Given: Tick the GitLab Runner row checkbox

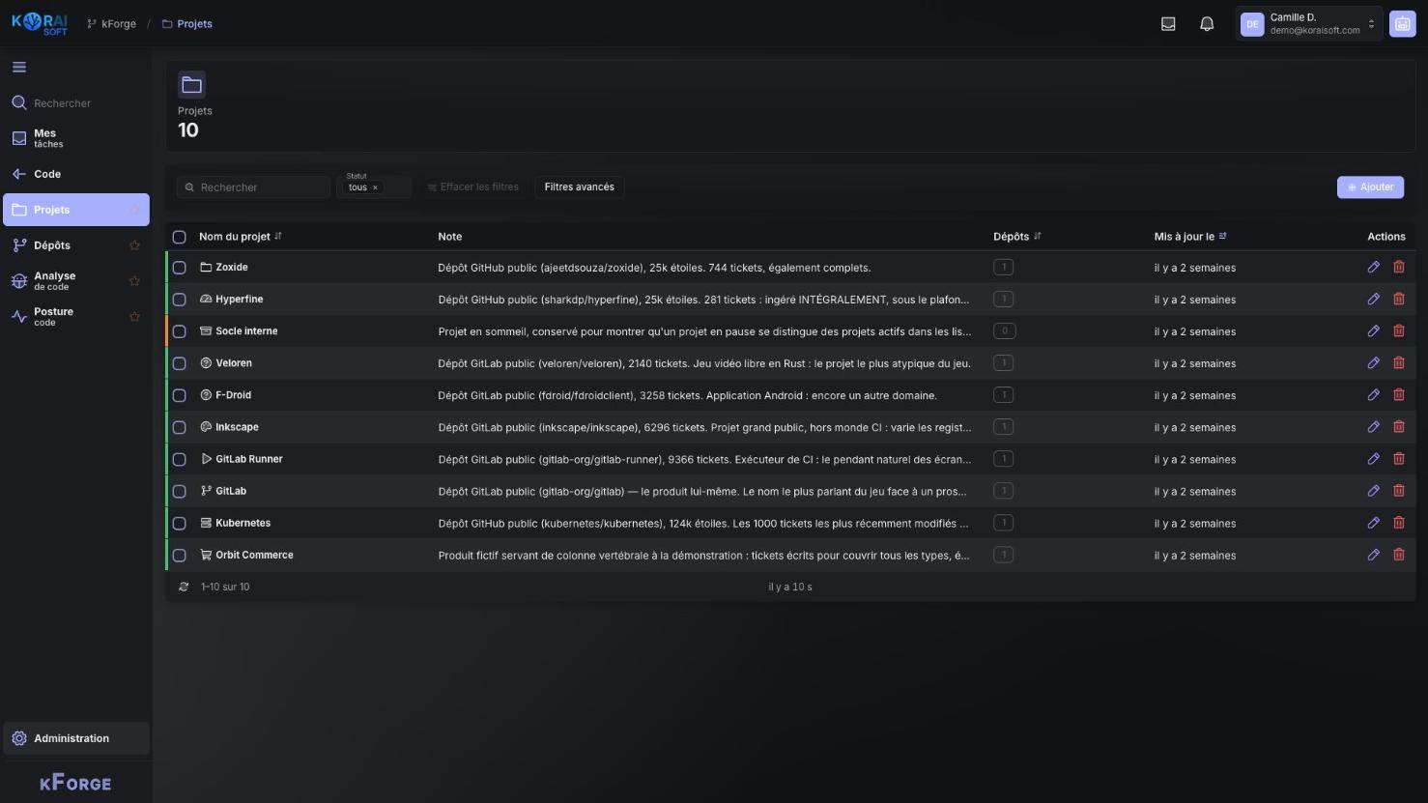Looking at the screenshot, I should tap(179, 459).
